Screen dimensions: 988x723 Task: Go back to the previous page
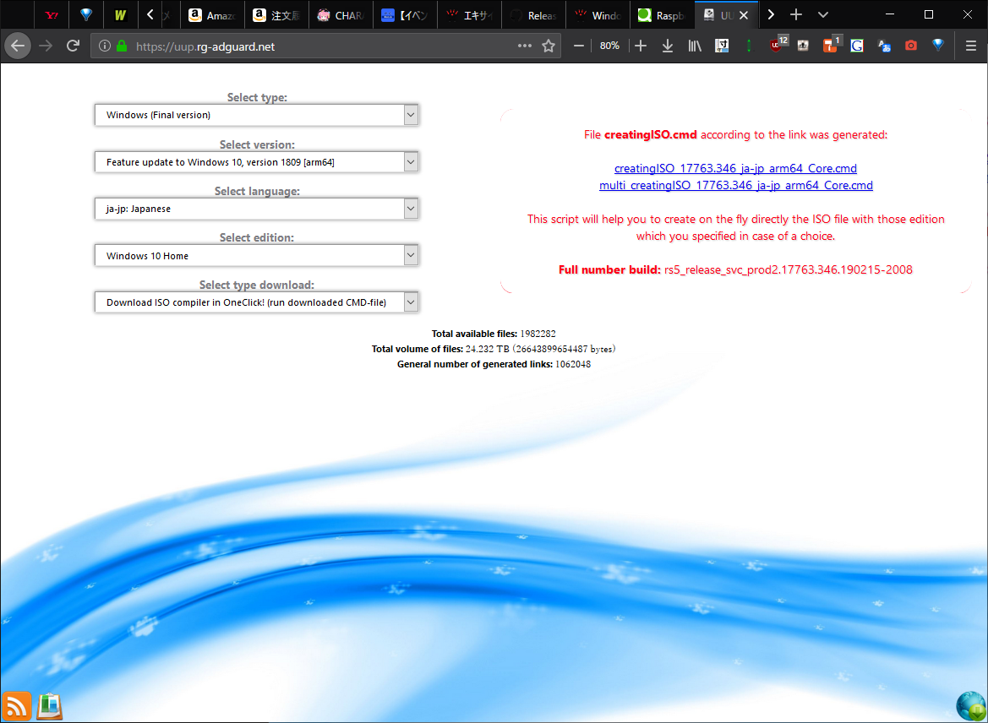tap(18, 46)
